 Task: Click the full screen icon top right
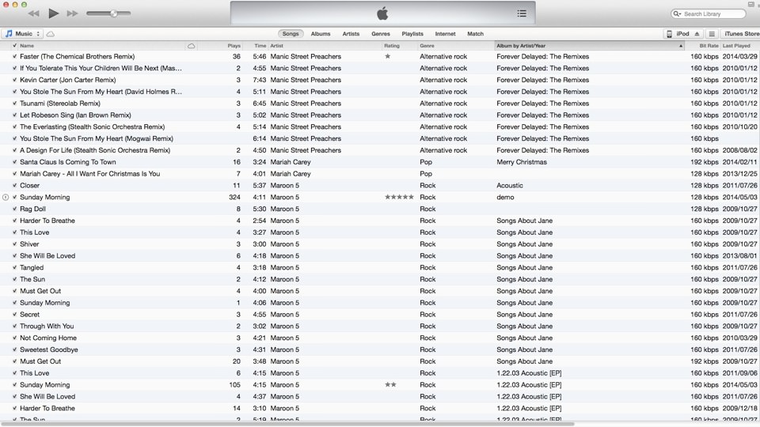[x=751, y=4]
